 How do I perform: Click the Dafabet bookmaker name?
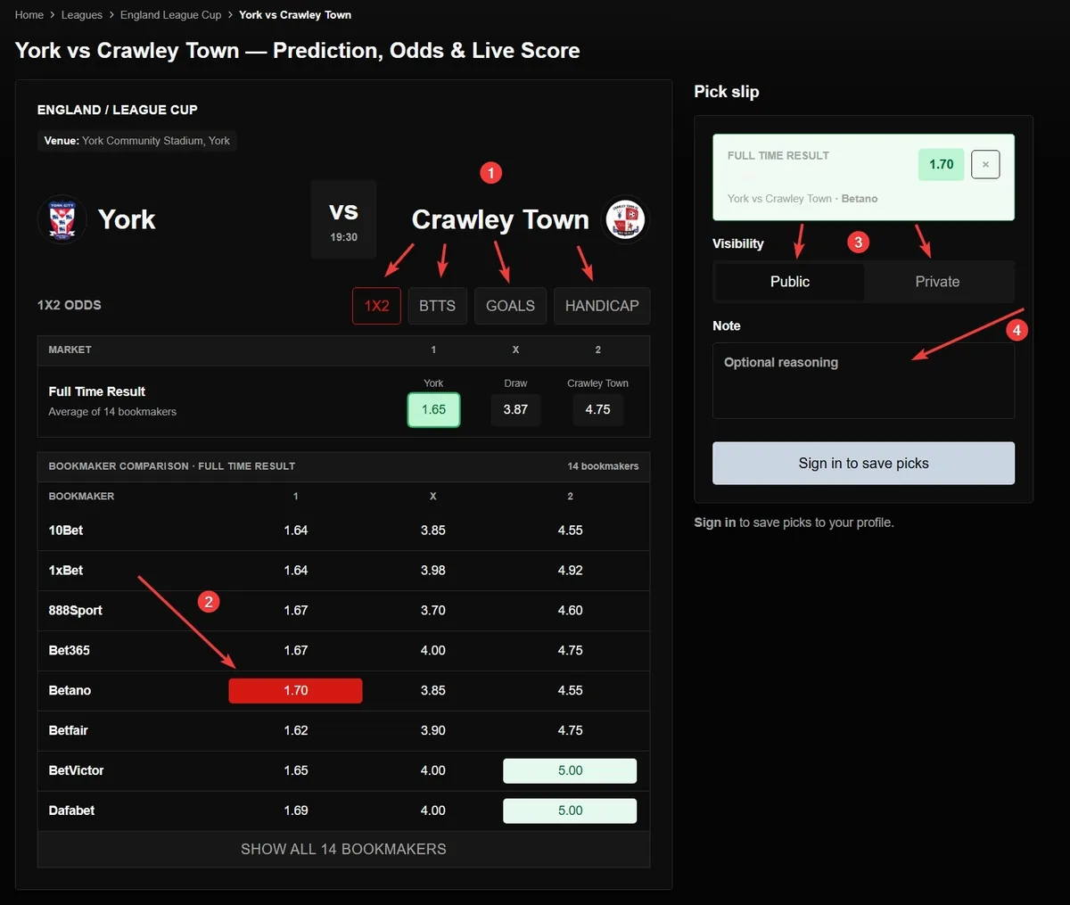point(71,811)
